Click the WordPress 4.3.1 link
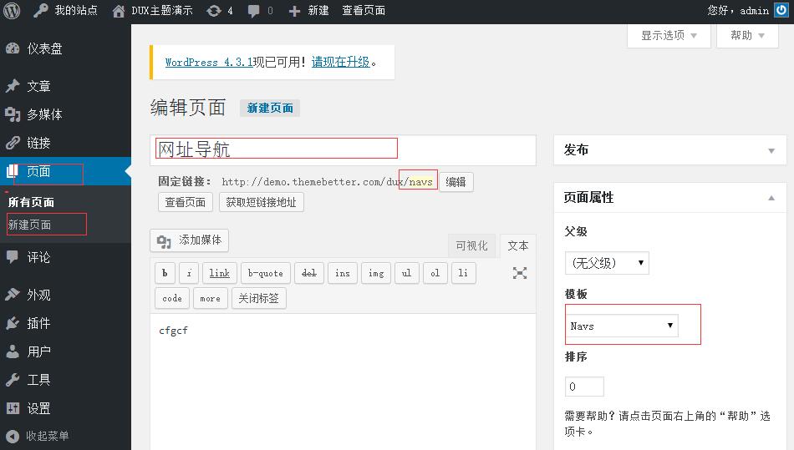The image size is (794, 450). point(209,62)
